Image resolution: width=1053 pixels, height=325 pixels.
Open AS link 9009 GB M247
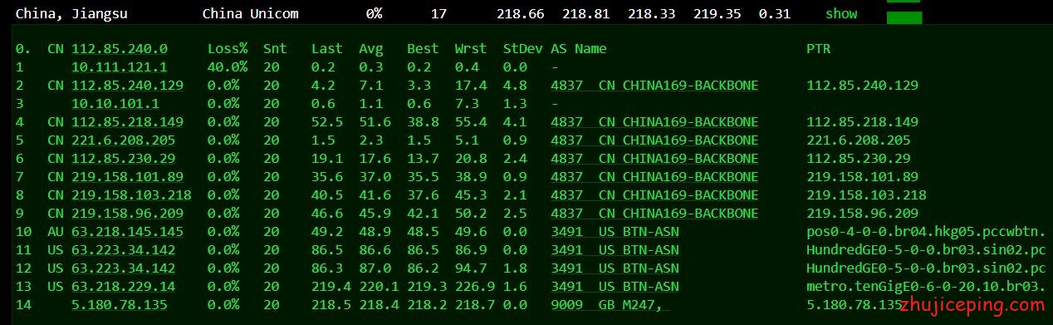[610, 304]
